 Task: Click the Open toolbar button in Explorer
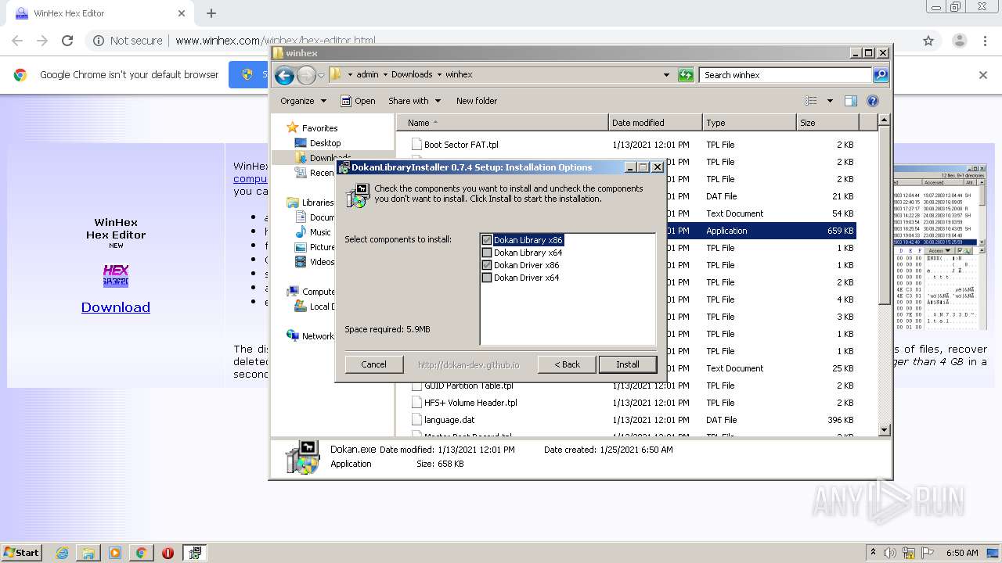tap(358, 101)
